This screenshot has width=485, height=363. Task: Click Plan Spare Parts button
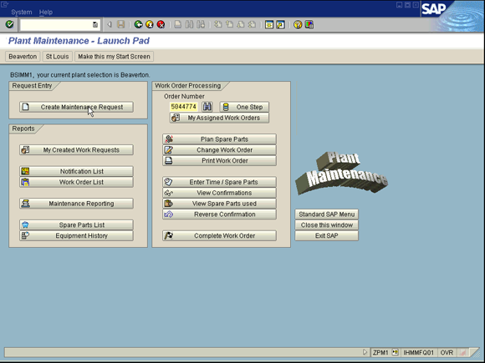[x=219, y=139]
